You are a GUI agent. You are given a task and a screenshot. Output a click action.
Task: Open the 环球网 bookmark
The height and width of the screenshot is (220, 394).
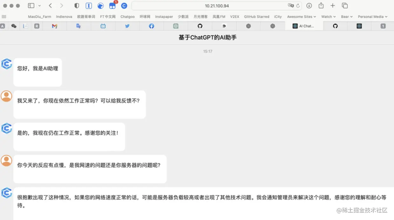145,17
